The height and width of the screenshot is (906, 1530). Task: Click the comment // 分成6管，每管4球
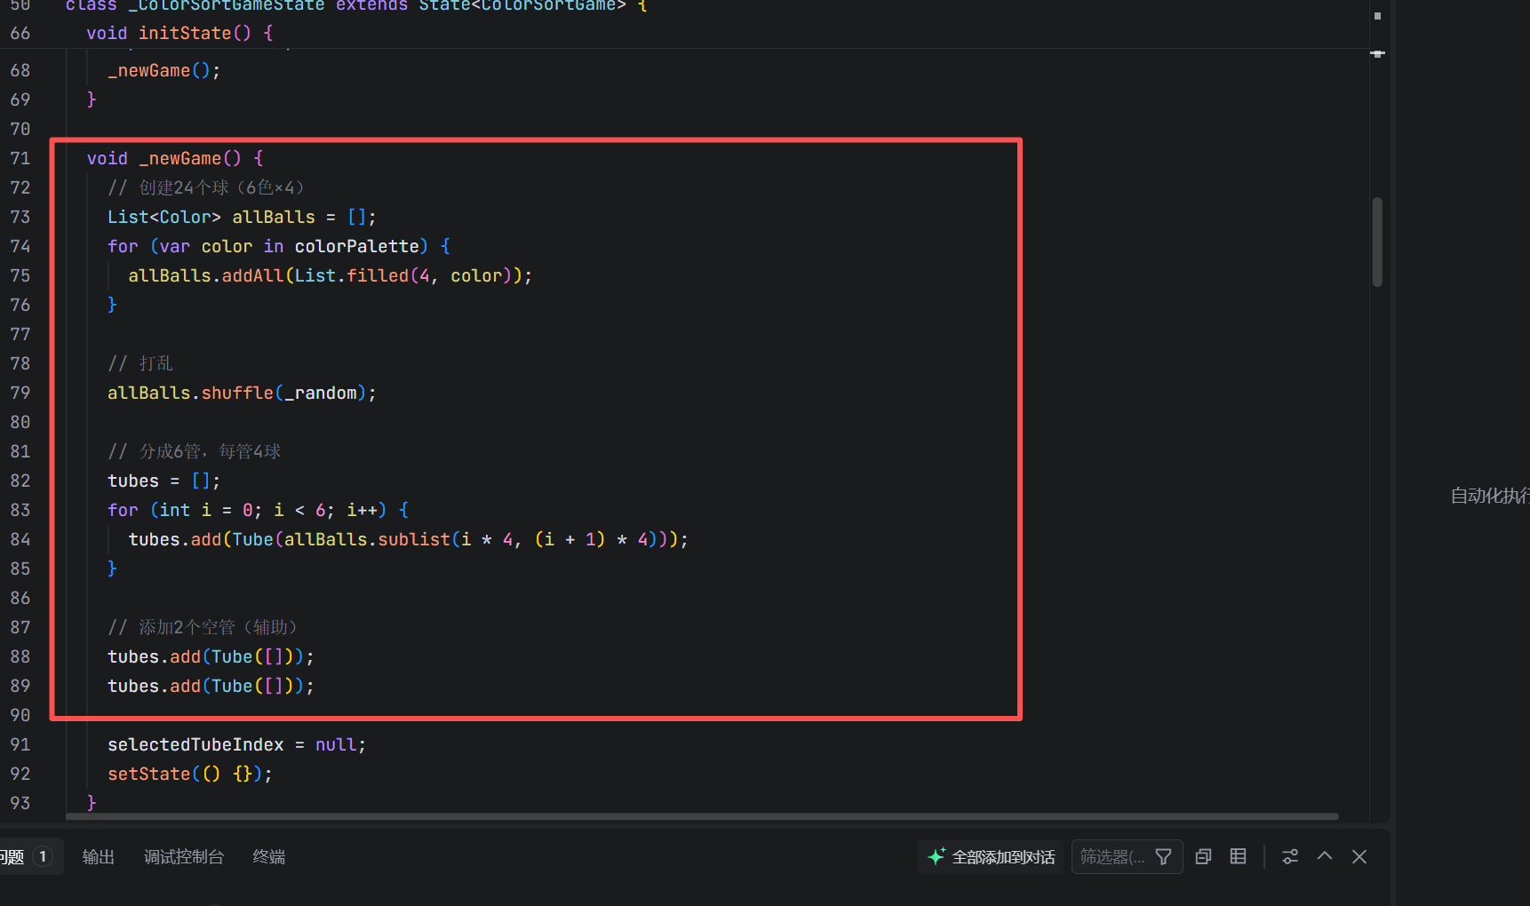pyautogui.click(x=194, y=451)
